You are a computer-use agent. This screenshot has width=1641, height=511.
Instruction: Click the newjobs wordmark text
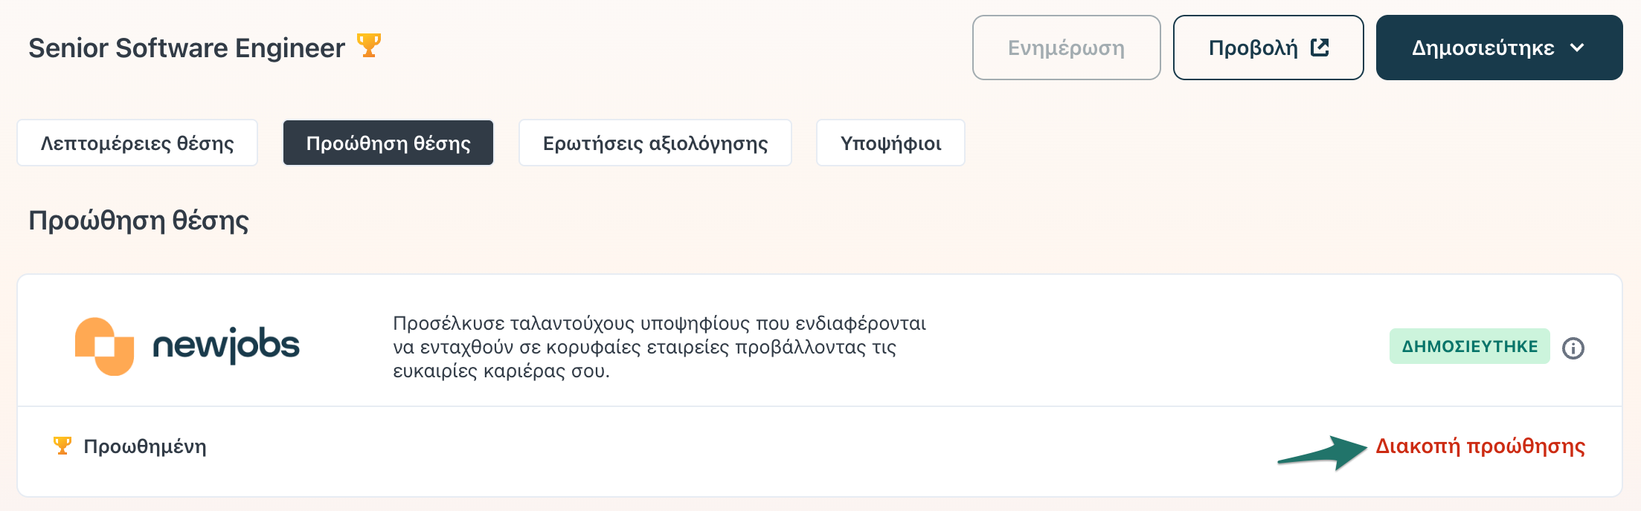226,345
